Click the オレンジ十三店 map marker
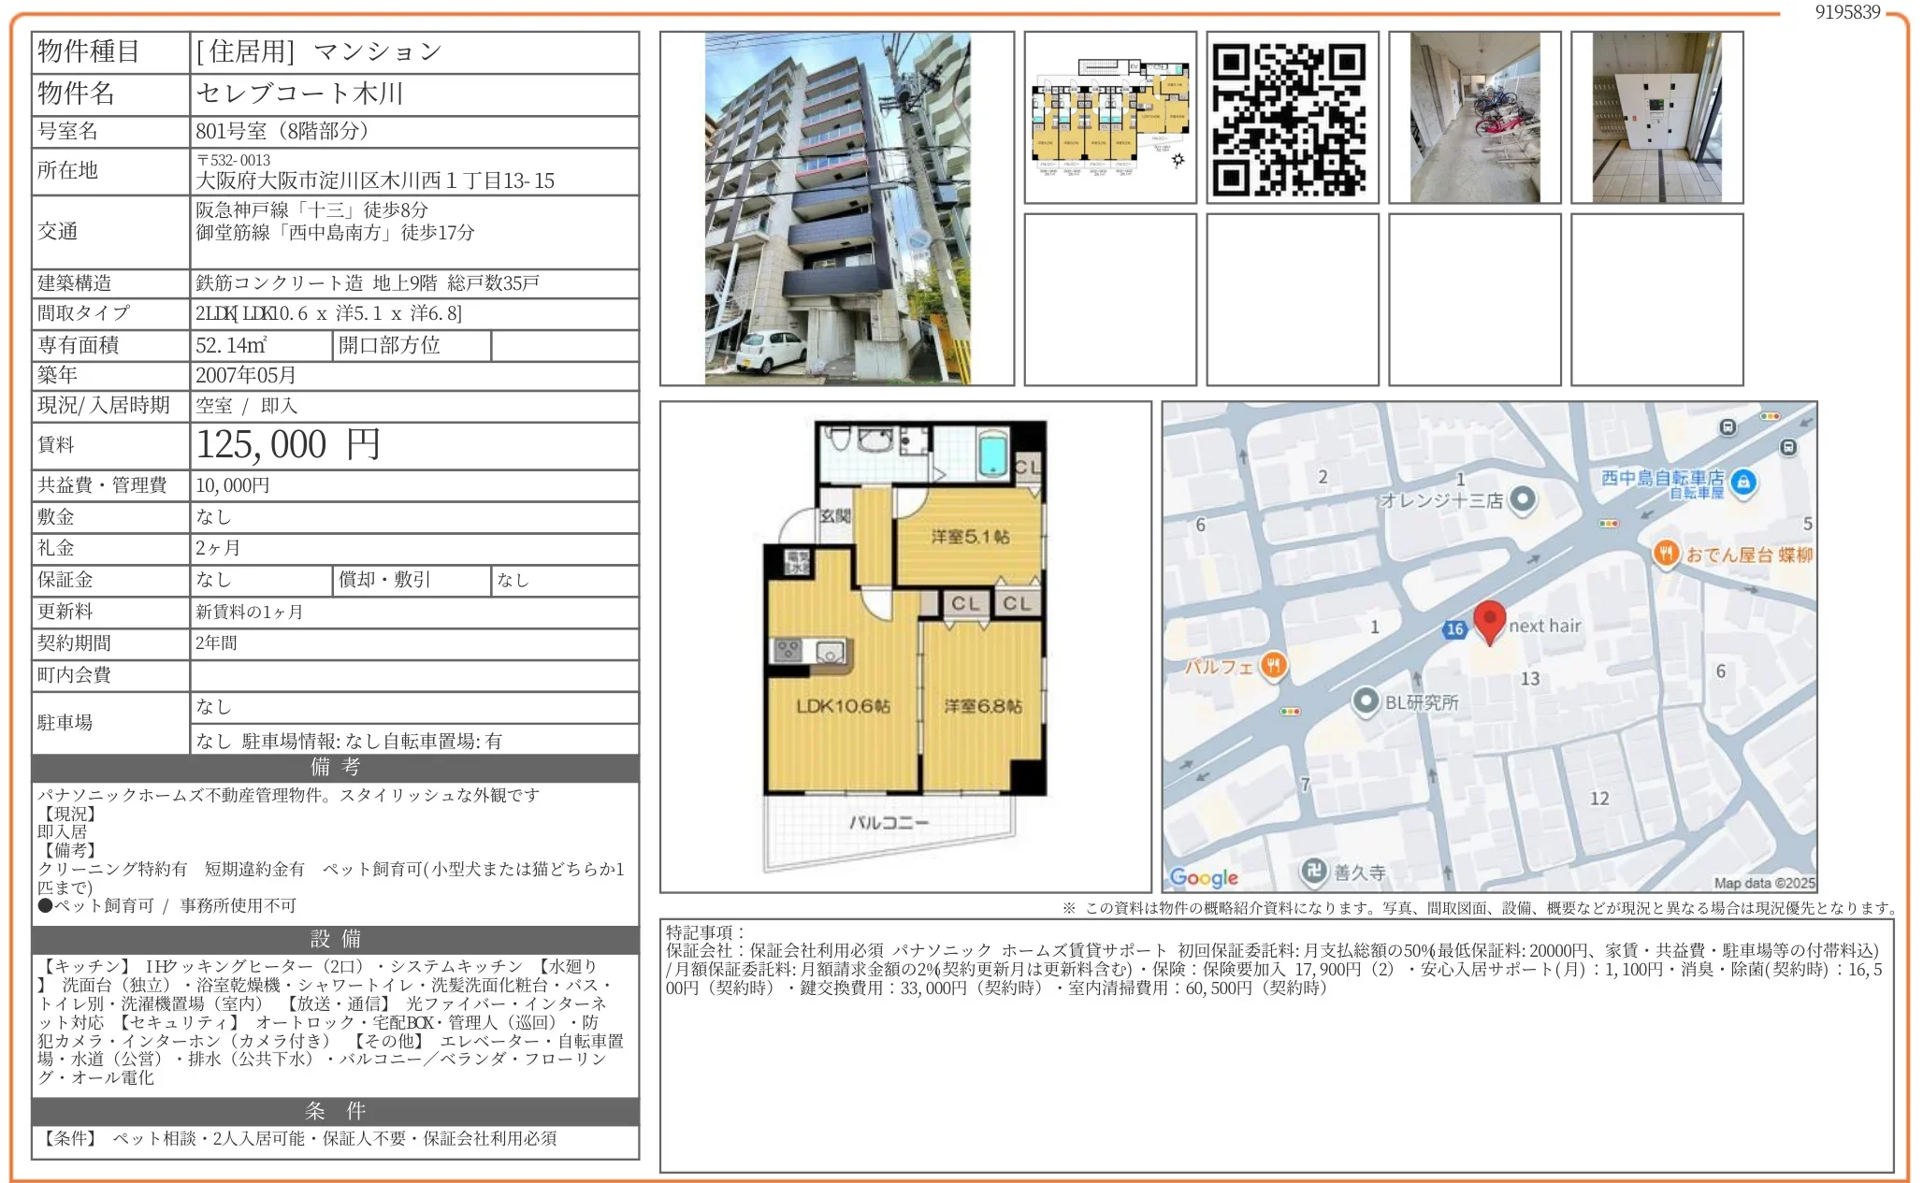This screenshot has height=1183, width=1923. tap(1523, 498)
